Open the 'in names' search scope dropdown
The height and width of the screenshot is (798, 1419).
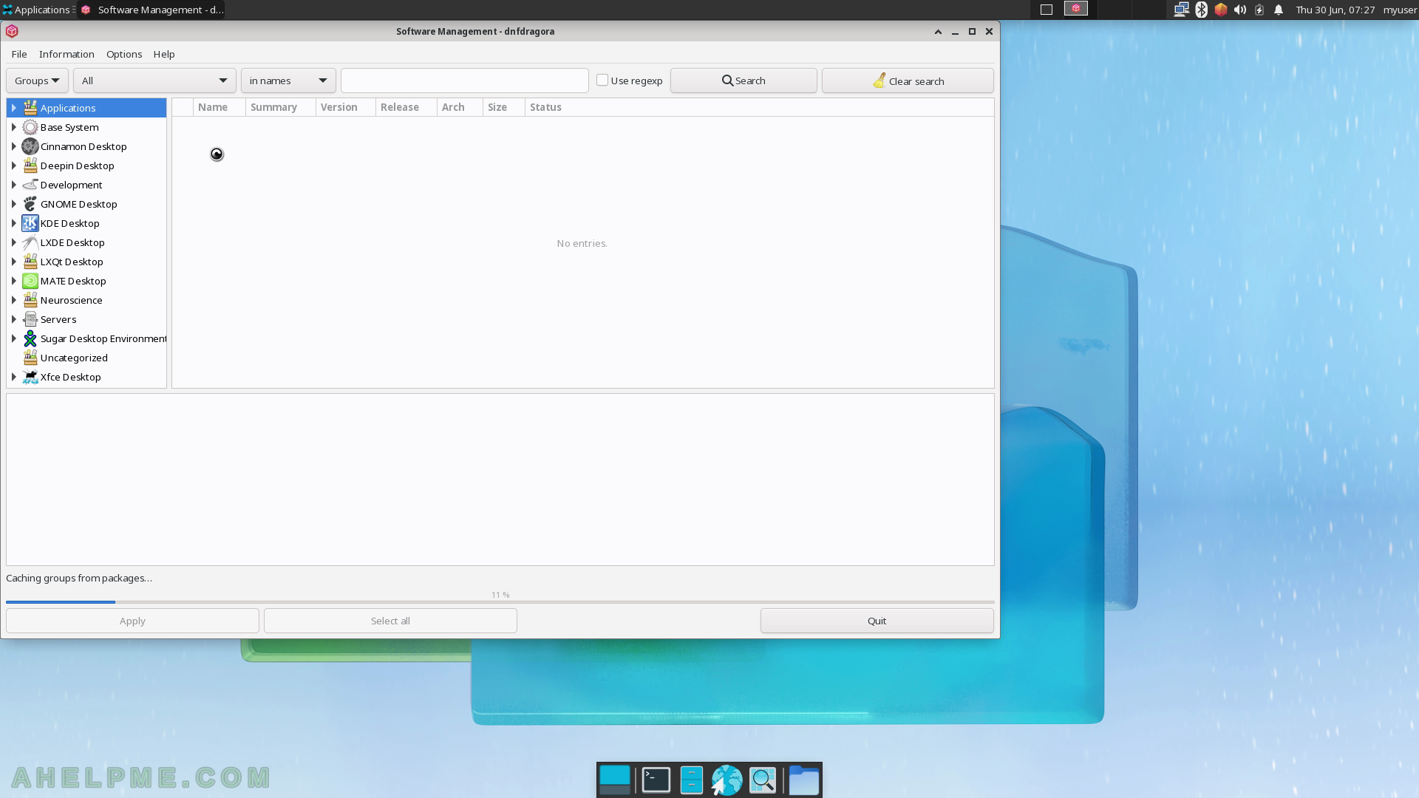[x=288, y=81]
